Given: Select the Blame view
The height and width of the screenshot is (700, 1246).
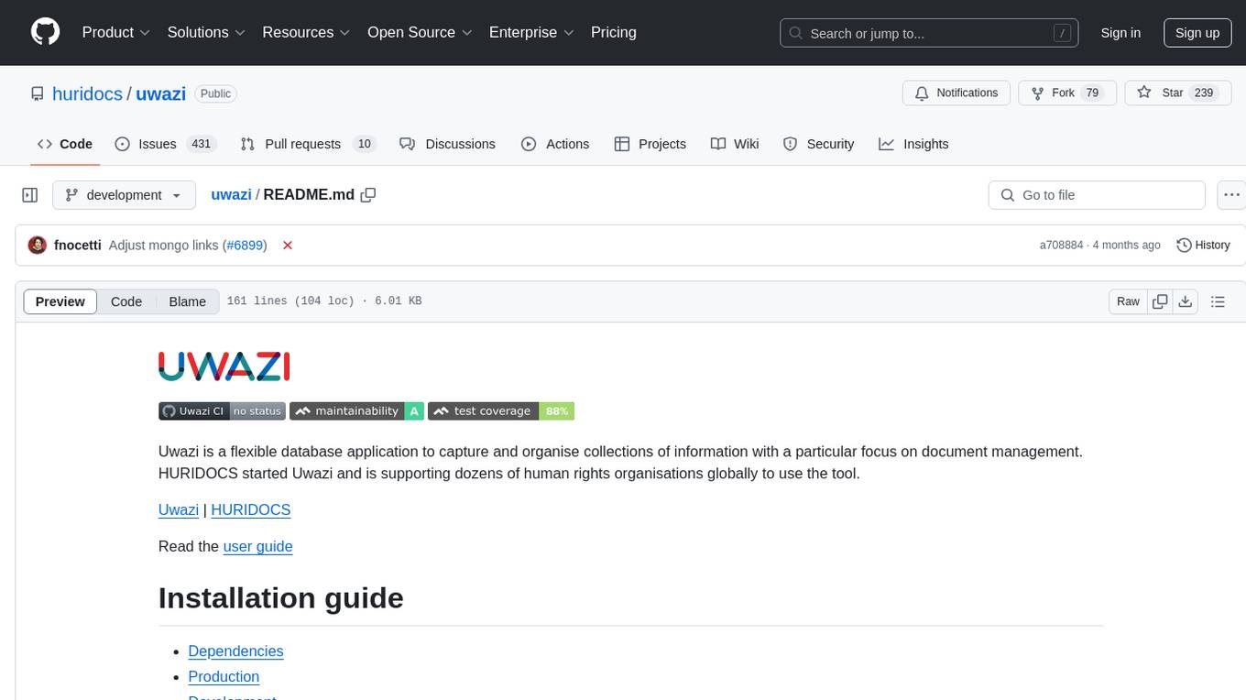Looking at the screenshot, I should pos(188,301).
